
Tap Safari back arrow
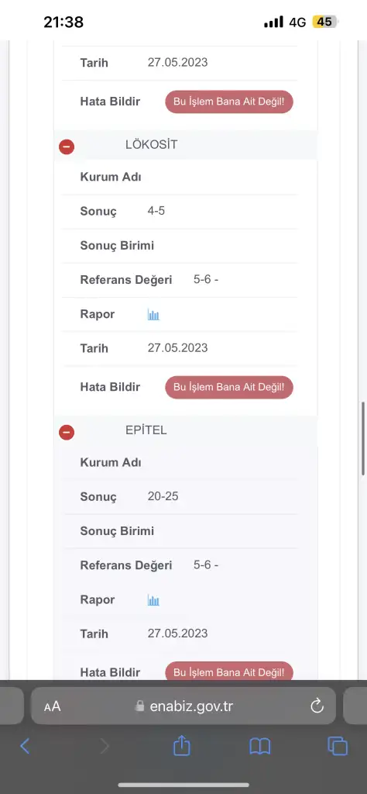(24, 746)
